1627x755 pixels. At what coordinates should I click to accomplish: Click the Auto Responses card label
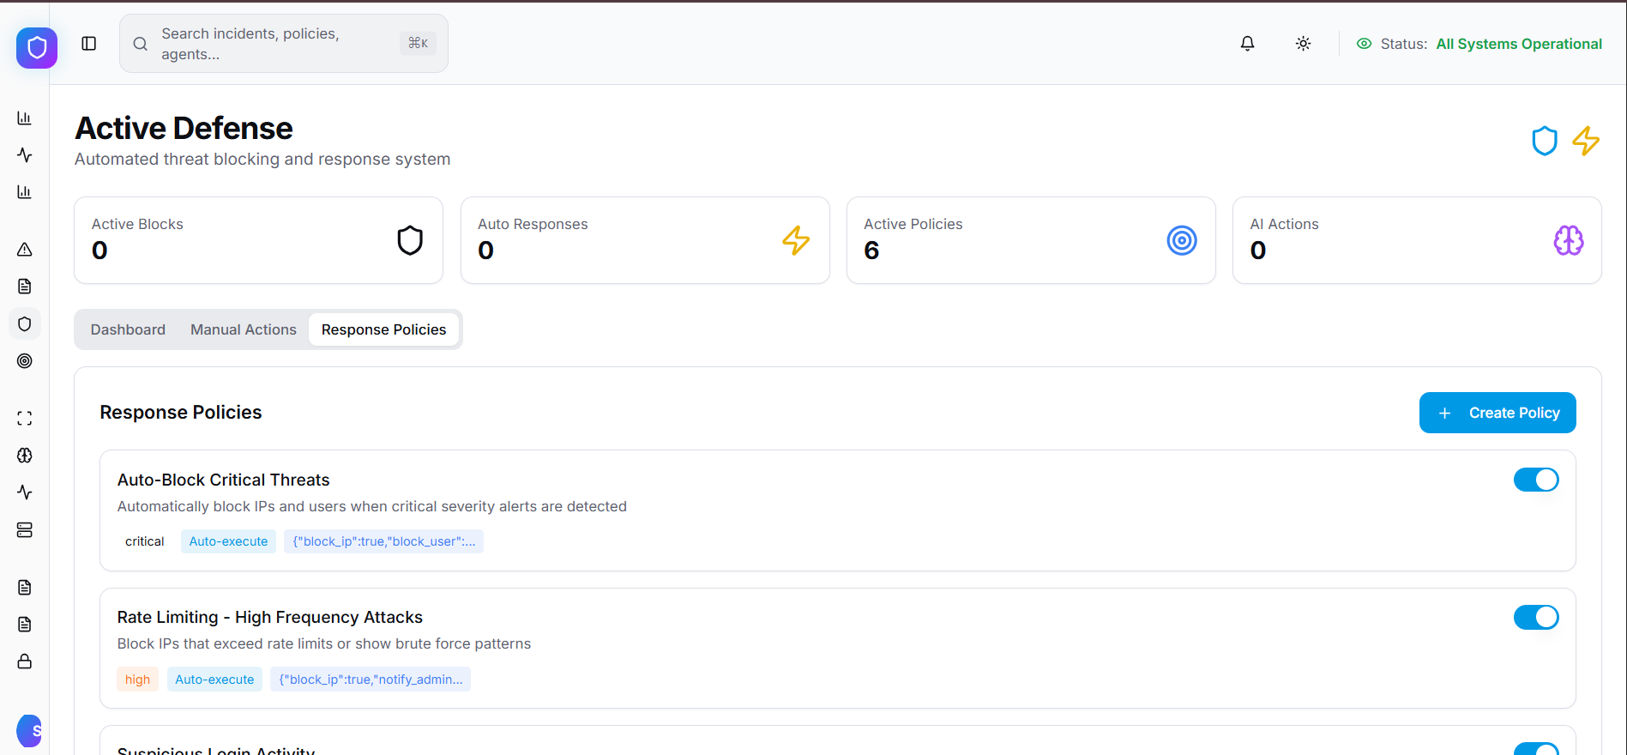[x=533, y=224]
